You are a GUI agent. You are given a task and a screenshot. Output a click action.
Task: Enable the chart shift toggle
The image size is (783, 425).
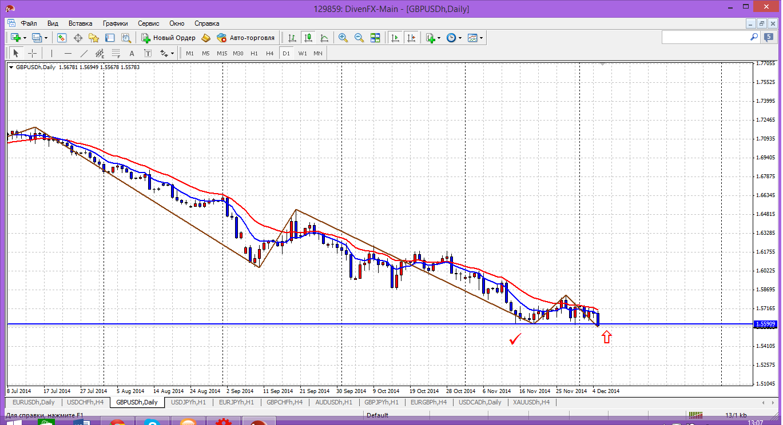(x=411, y=38)
